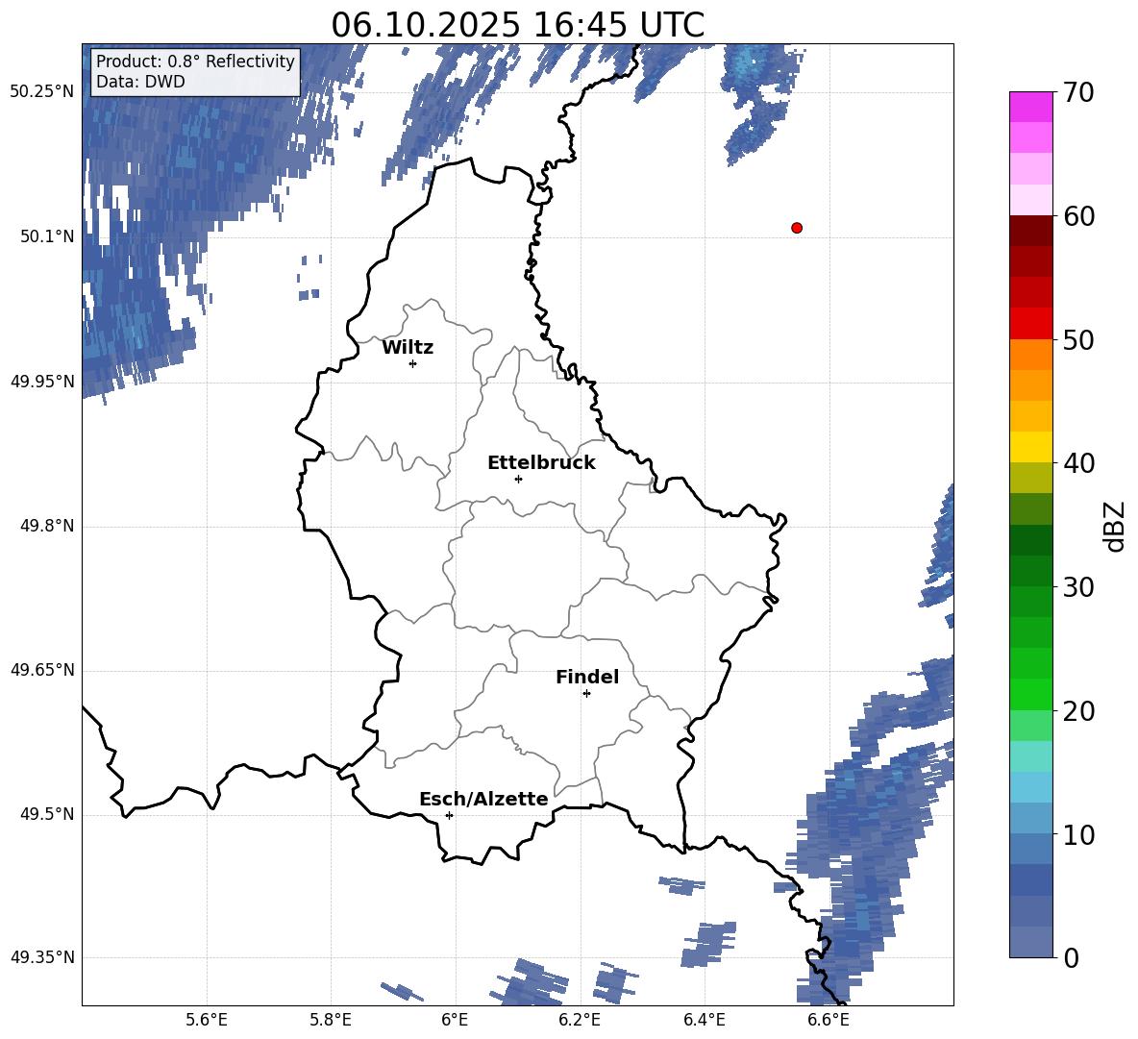
Task: Click the Findel station cross marker
Action: tap(586, 694)
